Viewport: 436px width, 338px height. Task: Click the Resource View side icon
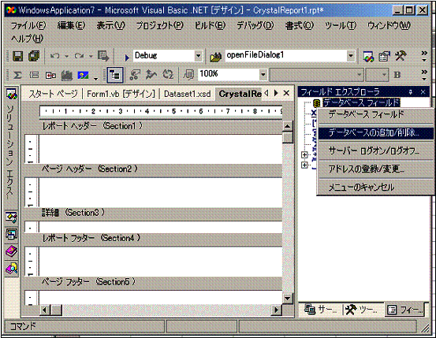click(x=11, y=234)
